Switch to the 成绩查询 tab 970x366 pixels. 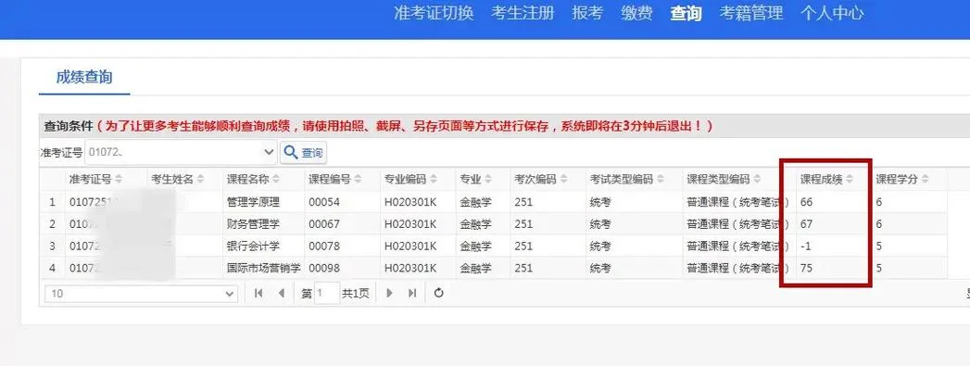84,77
